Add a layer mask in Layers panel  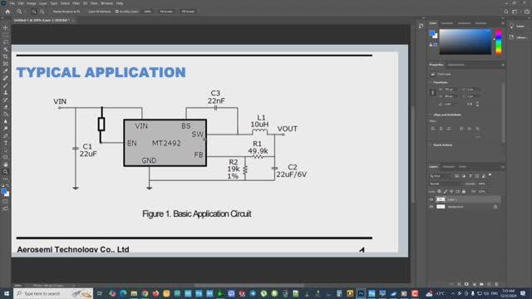coord(466,284)
